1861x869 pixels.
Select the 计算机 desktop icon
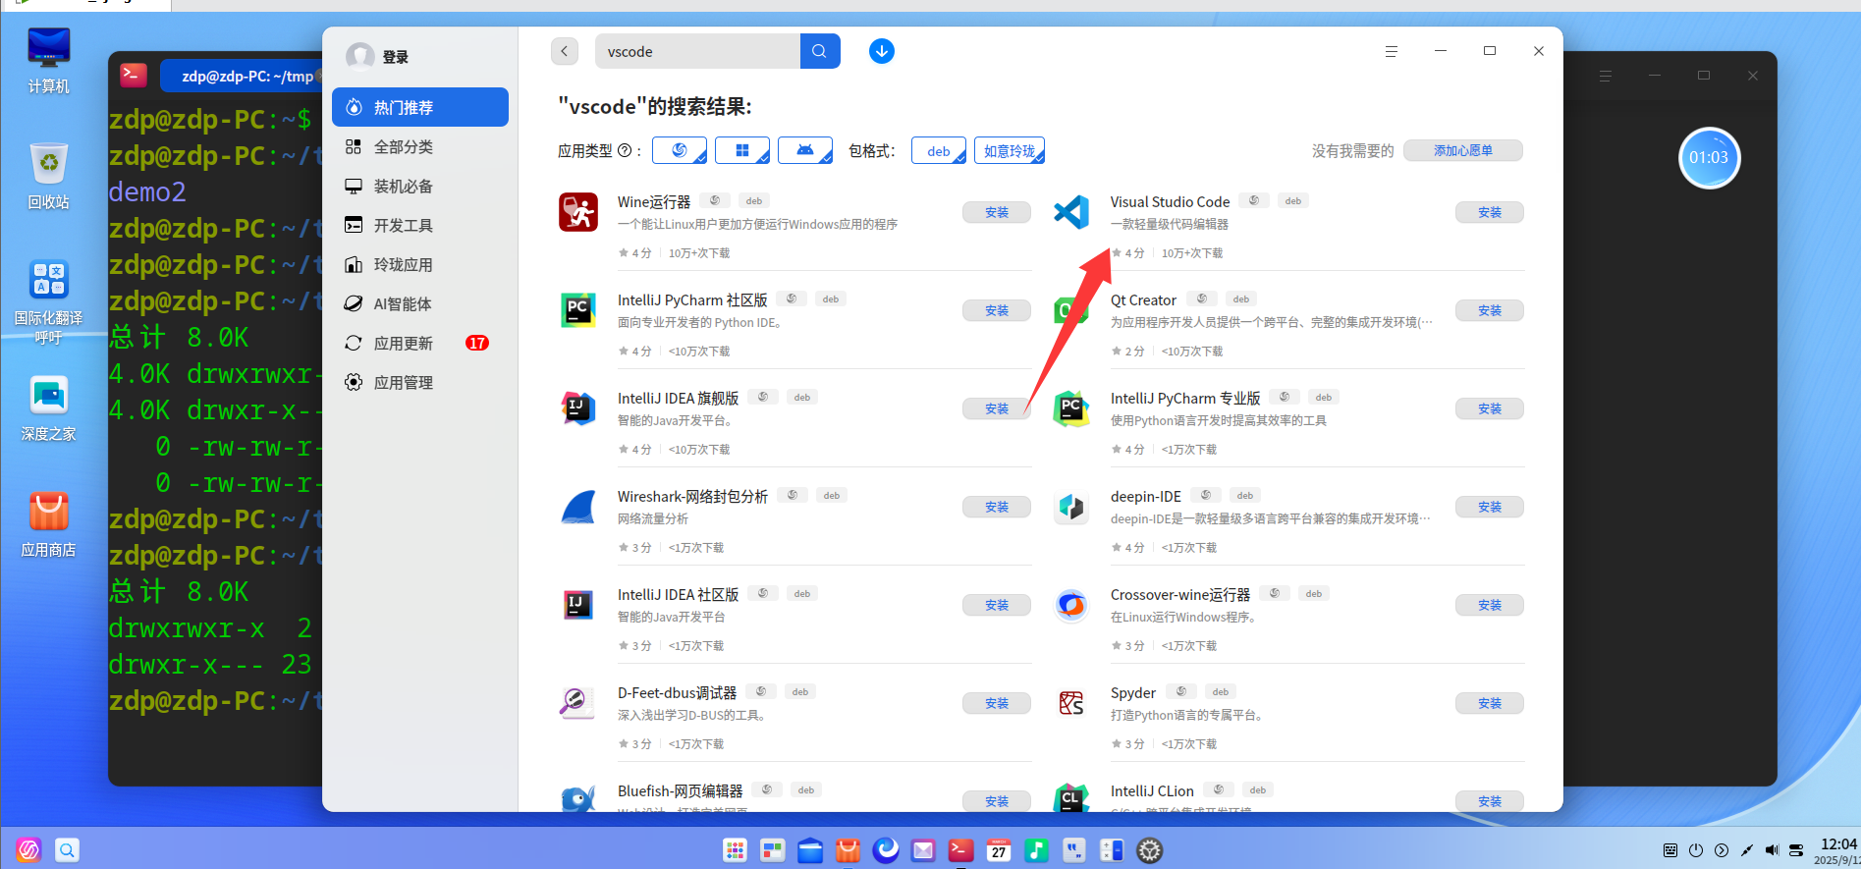pyautogui.click(x=48, y=60)
